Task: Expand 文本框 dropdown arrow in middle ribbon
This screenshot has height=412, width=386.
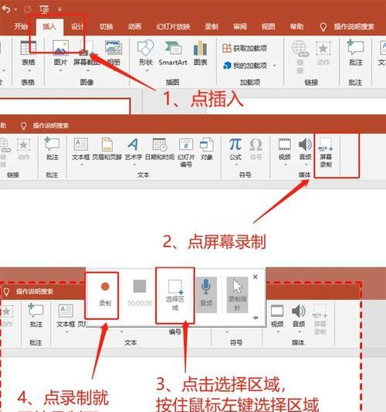Action: 82,165
